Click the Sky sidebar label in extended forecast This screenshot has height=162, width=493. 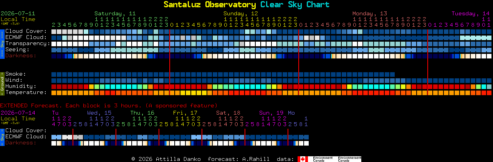2,137
